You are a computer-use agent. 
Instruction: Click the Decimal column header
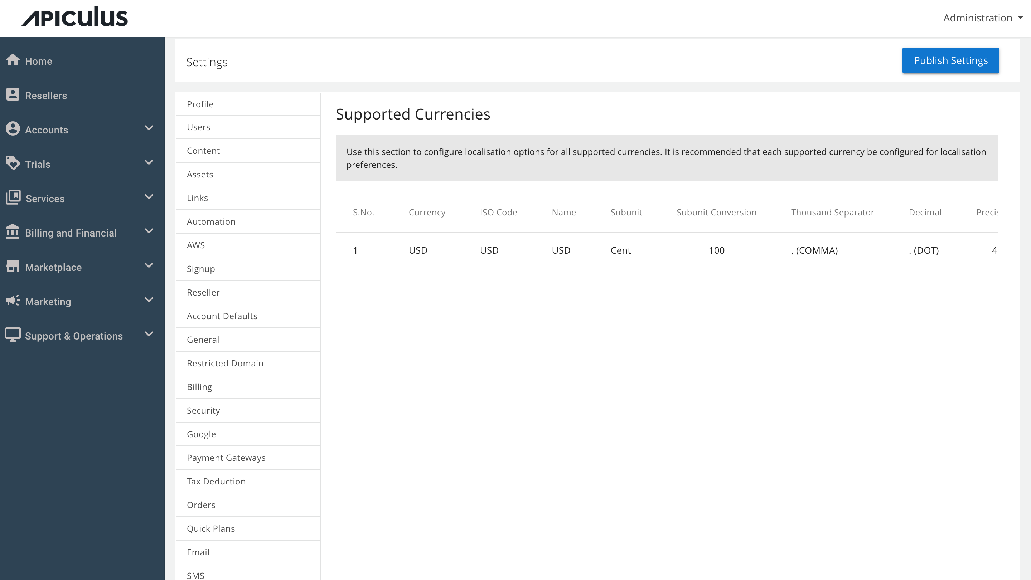point(925,213)
